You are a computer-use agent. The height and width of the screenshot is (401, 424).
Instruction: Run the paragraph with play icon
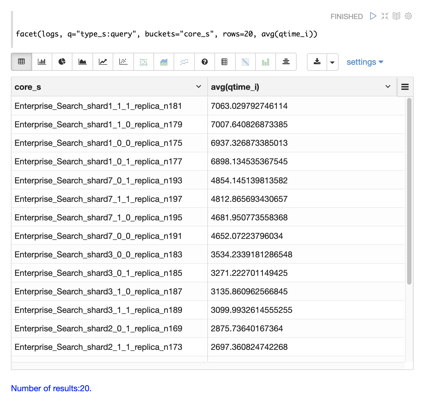click(x=373, y=16)
